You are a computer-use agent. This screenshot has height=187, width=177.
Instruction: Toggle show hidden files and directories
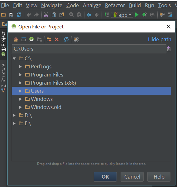76,39
